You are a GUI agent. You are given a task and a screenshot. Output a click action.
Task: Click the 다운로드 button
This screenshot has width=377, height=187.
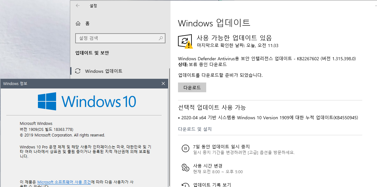pyautogui.click(x=192, y=88)
